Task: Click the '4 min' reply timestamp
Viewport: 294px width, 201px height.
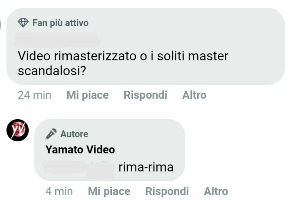Action: coord(59,191)
